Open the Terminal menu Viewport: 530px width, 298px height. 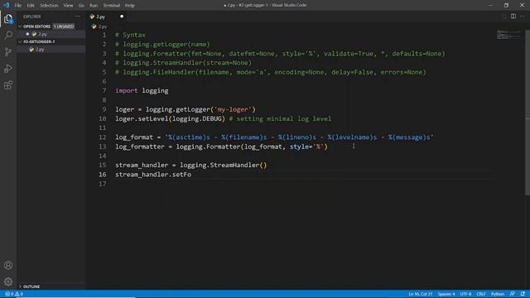tap(112, 6)
